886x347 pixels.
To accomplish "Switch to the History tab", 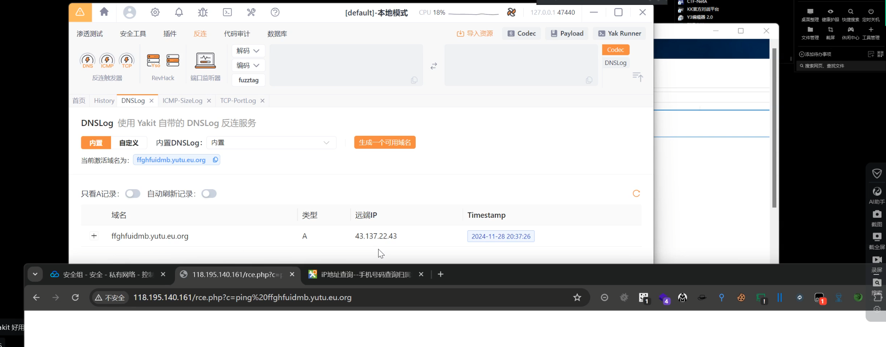I will pos(104,100).
